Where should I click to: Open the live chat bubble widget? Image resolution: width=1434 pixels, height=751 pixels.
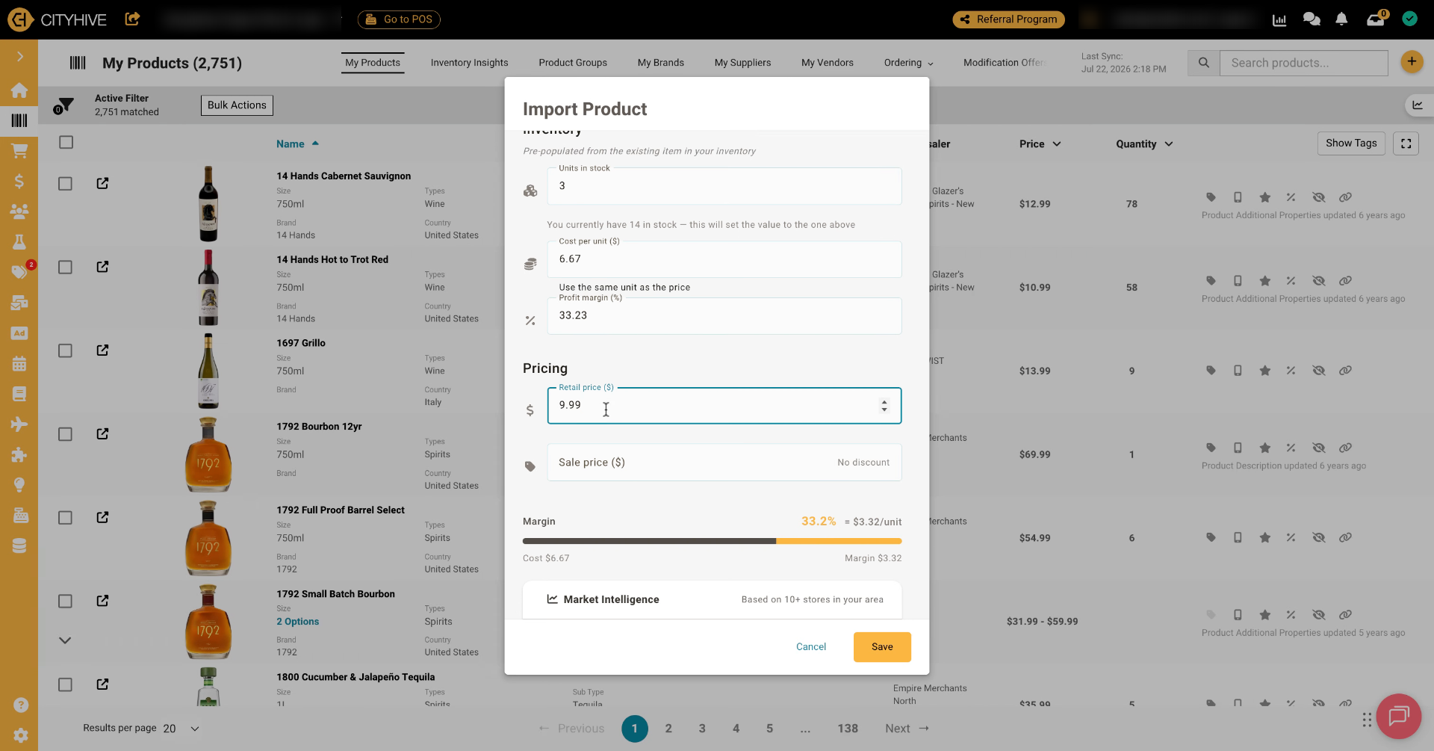(1398, 716)
